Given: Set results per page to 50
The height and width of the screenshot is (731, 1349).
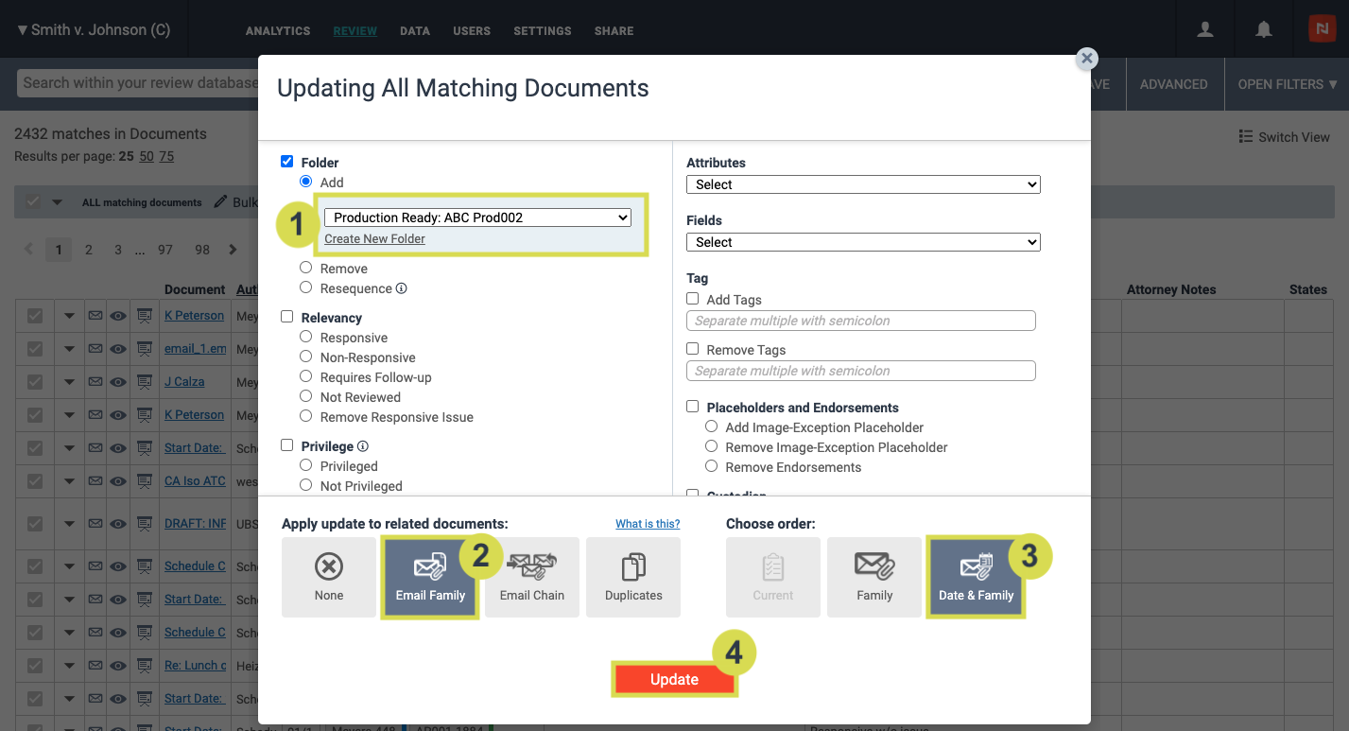Looking at the screenshot, I should 147,156.
